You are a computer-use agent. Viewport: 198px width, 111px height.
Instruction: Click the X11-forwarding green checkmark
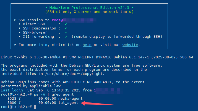click(x=66, y=37)
